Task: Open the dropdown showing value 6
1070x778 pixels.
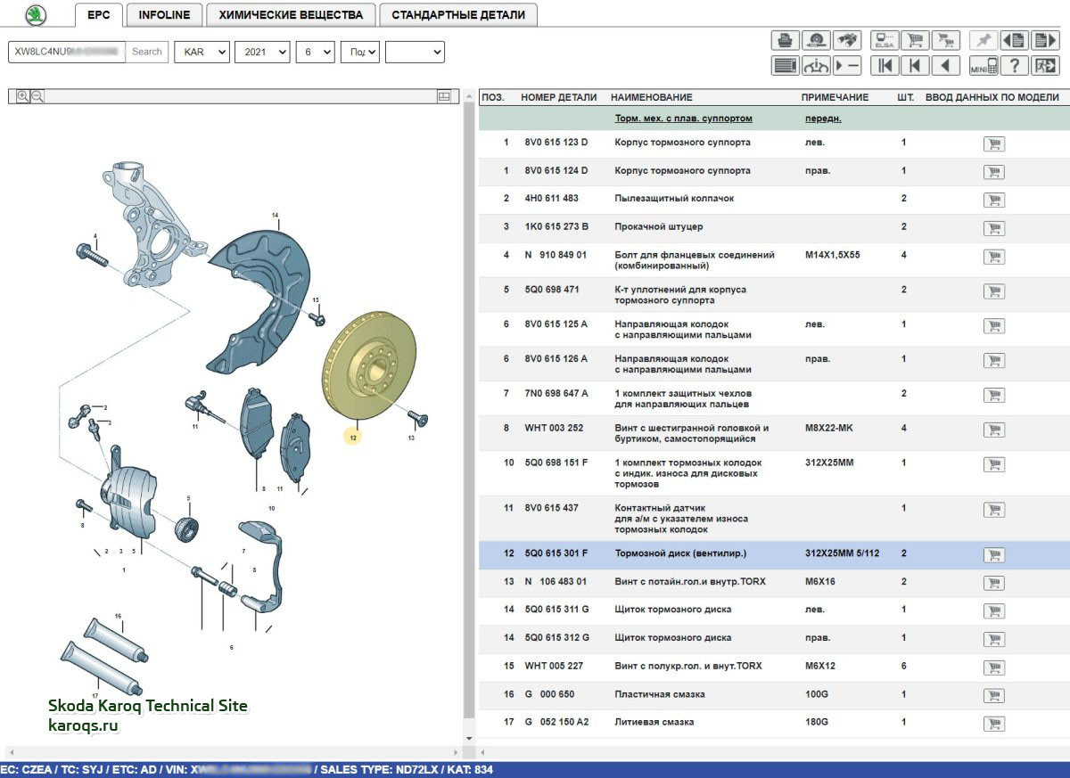Action: 316,52
